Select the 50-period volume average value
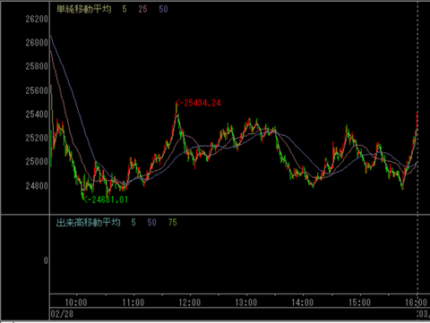This screenshot has height=323, width=430. pos(151,223)
